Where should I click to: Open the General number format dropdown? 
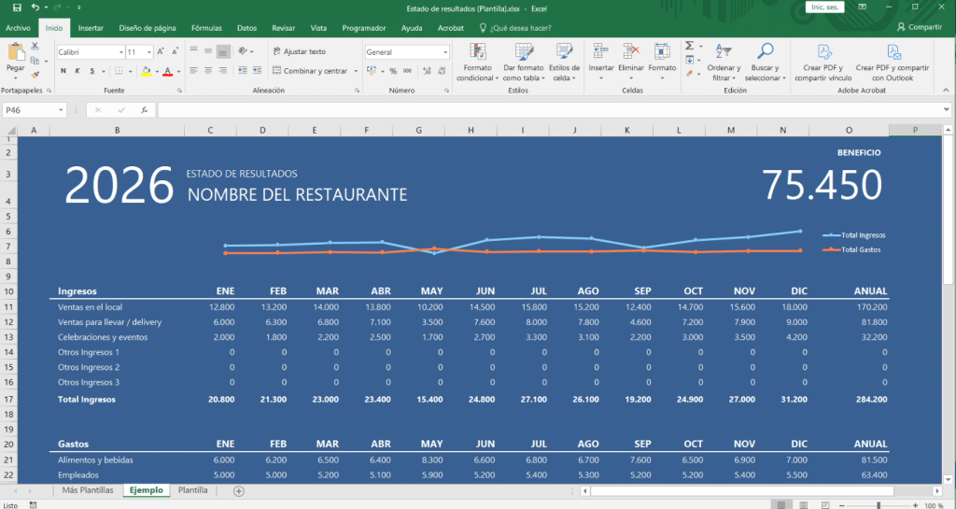click(x=445, y=52)
